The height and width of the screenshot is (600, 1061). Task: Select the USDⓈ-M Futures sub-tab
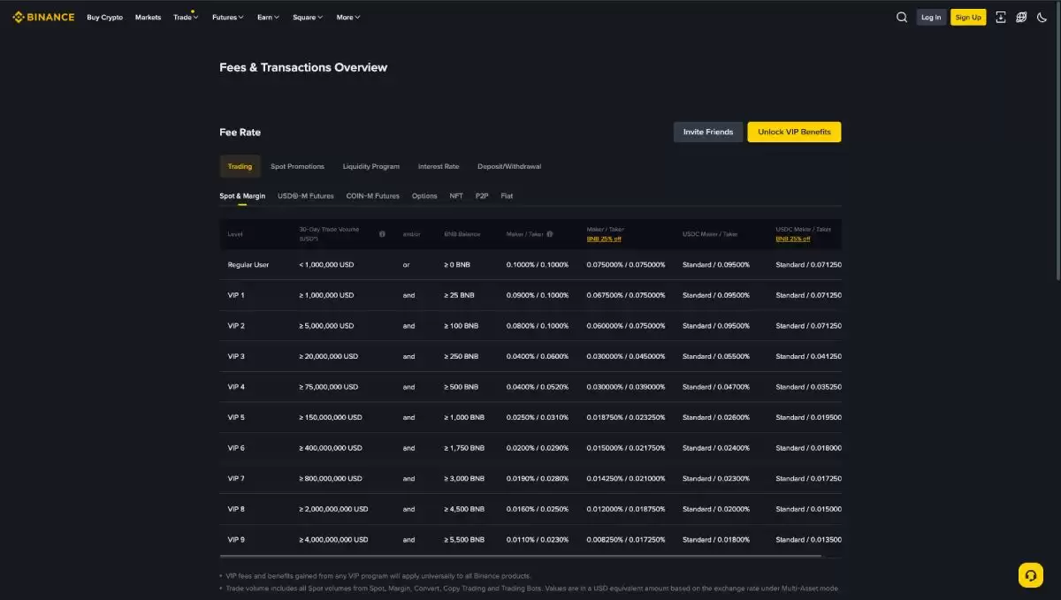[x=305, y=196]
